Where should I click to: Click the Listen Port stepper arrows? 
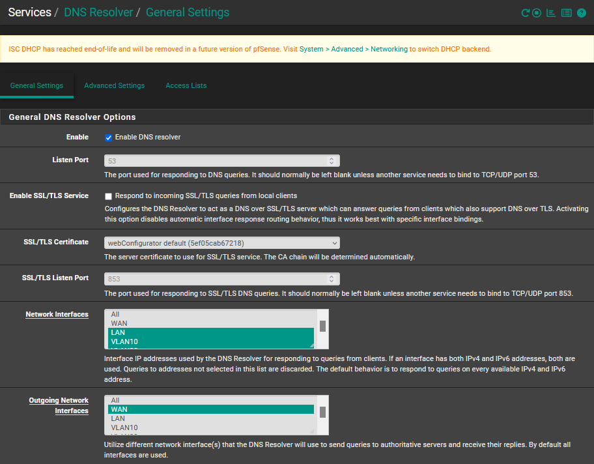(331, 160)
